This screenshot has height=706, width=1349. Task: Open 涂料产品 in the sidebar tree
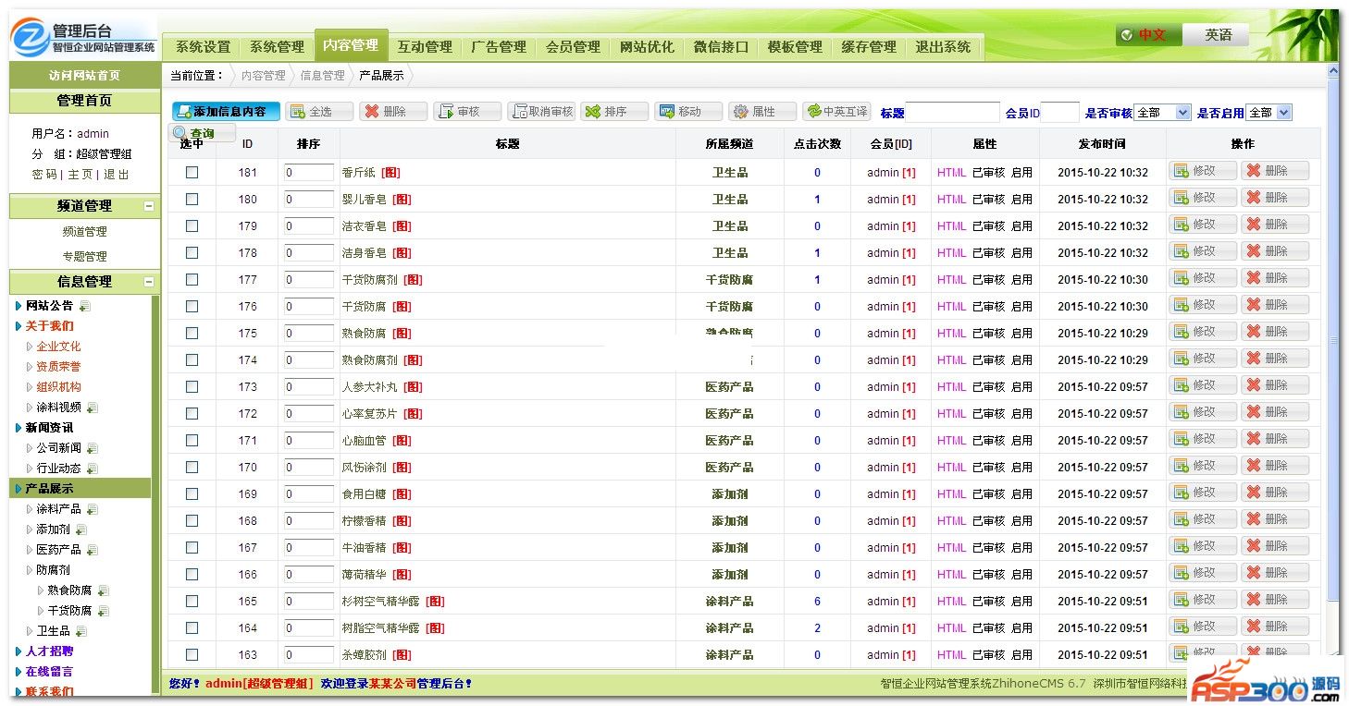58,509
